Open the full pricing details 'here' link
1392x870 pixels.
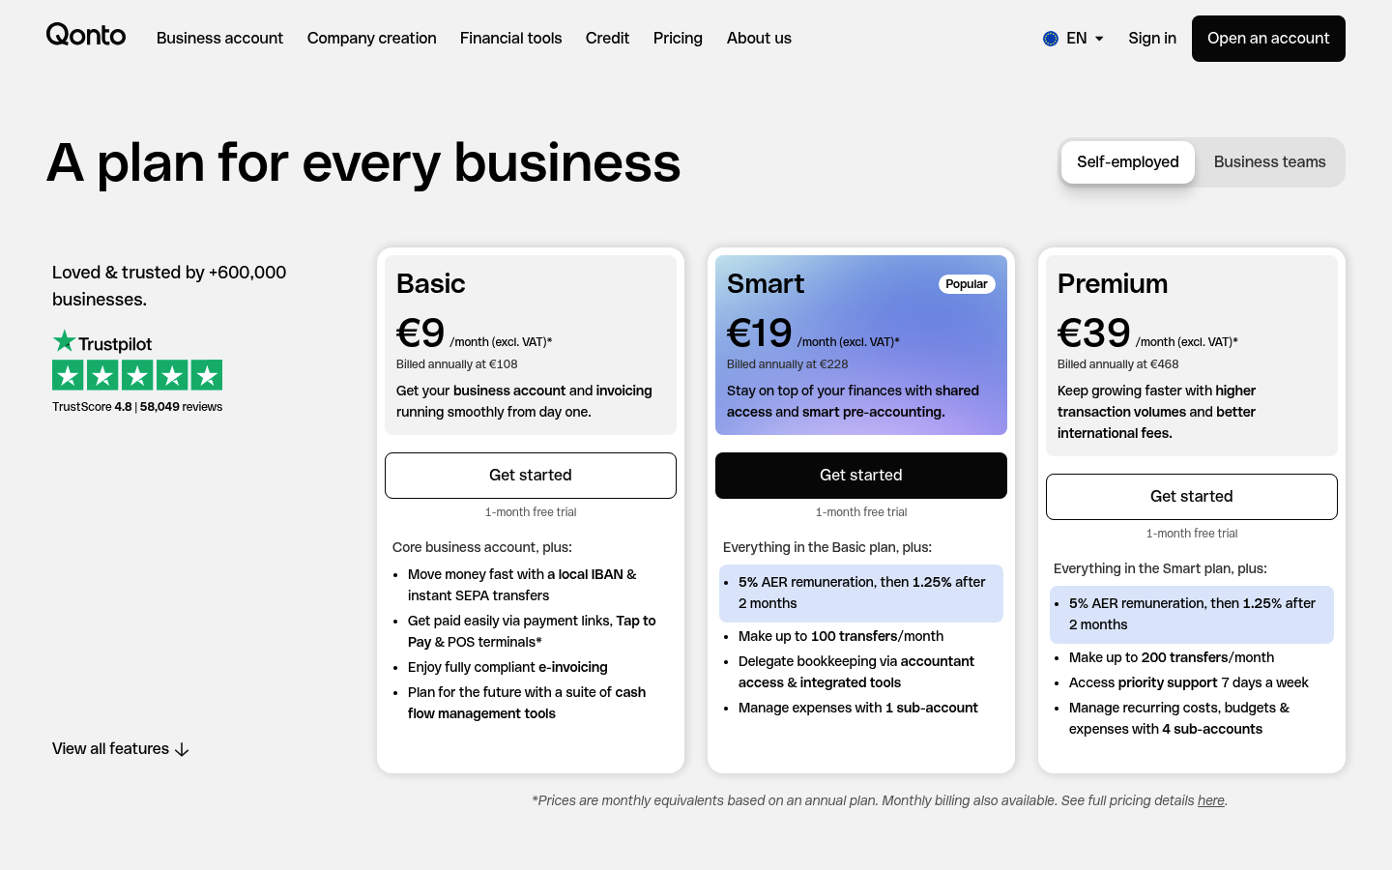pyautogui.click(x=1210, y=800)
